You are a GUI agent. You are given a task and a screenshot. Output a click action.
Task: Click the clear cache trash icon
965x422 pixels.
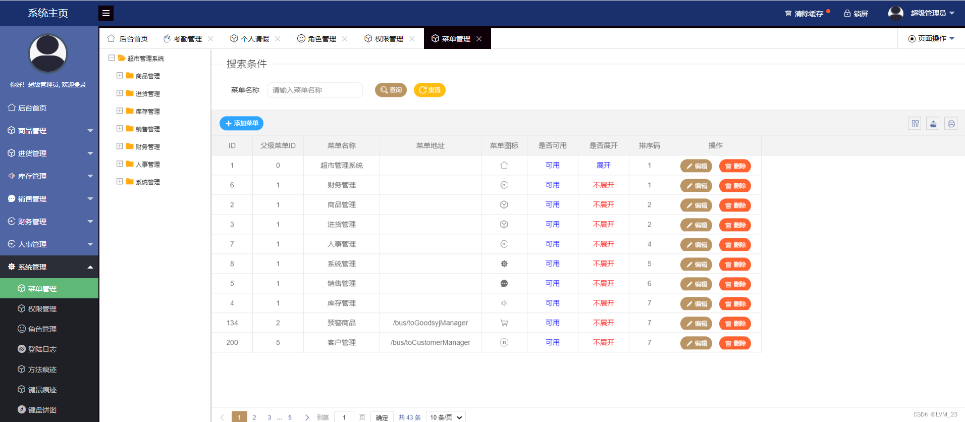(788, 14)
